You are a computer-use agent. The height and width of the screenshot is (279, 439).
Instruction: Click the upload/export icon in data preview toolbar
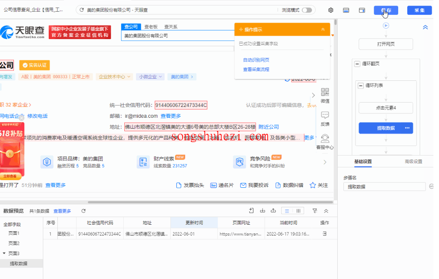click(273, 211)
